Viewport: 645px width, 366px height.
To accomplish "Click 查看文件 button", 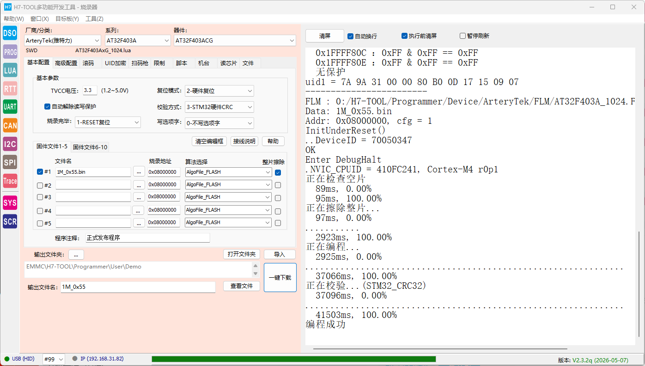I will (242, 286).
